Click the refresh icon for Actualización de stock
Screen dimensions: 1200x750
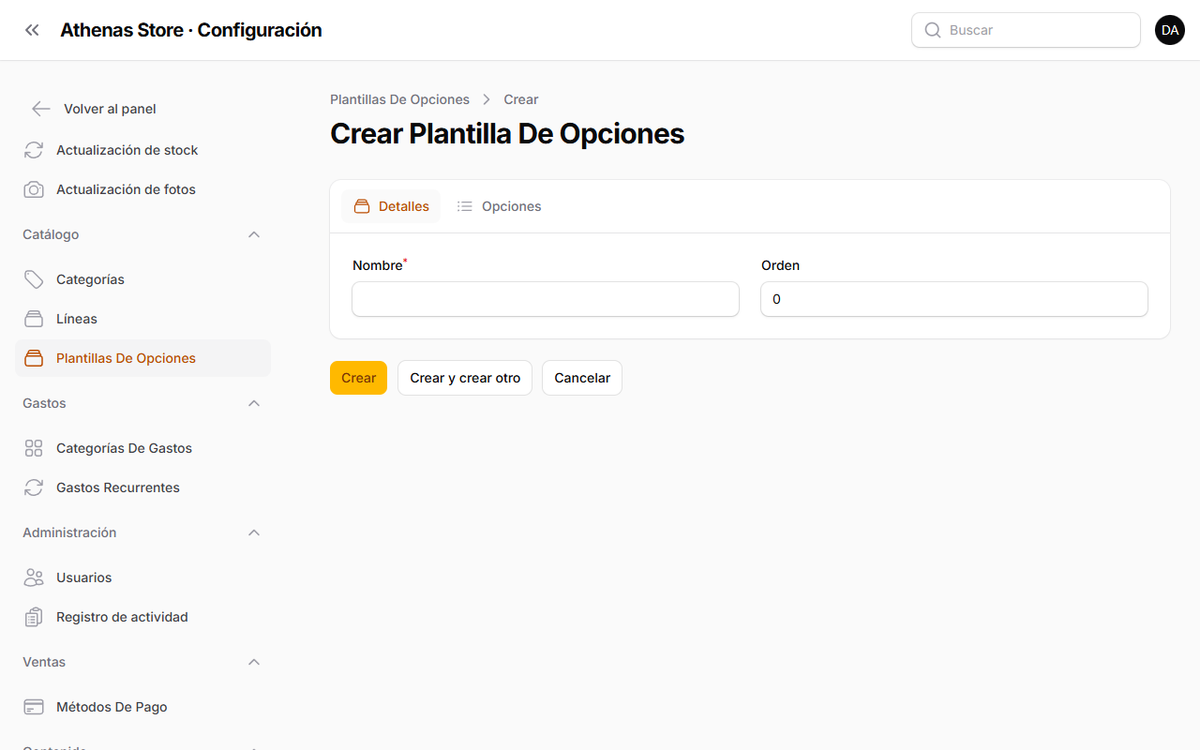[x=34, y=150]
